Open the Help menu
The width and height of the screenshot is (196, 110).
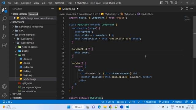69,3
